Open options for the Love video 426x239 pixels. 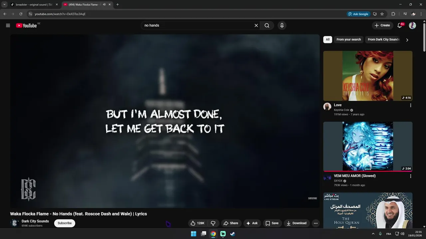tap(410, 105)
